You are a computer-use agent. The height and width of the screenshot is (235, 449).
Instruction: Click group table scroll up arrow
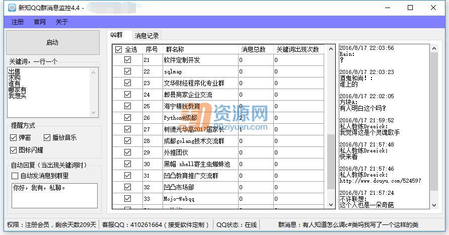click(331, 49)
